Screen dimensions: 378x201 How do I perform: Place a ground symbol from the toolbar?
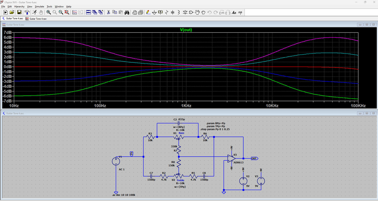pyautogui.click(x=154, y=12)
